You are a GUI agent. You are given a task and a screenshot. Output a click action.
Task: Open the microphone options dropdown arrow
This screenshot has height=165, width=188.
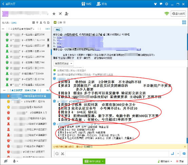[17, 161]
